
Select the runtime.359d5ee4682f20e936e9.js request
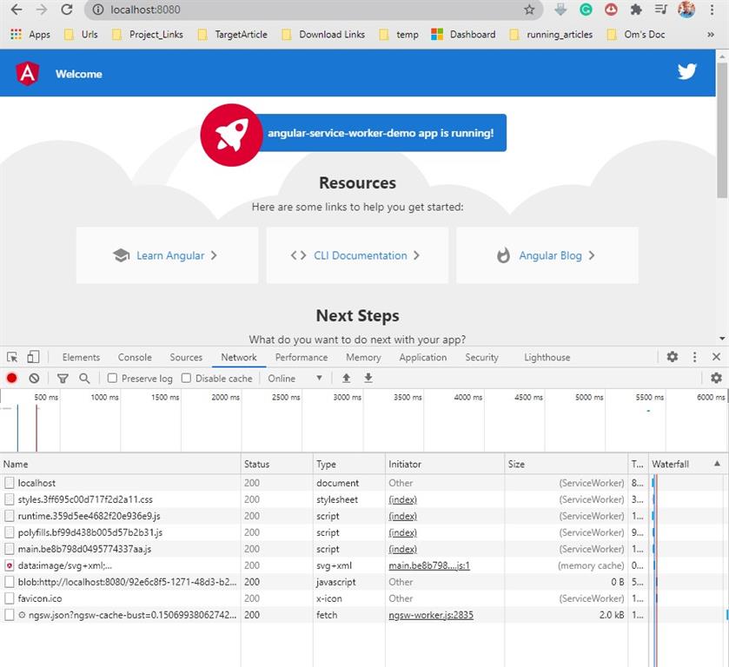coord(323,516)
